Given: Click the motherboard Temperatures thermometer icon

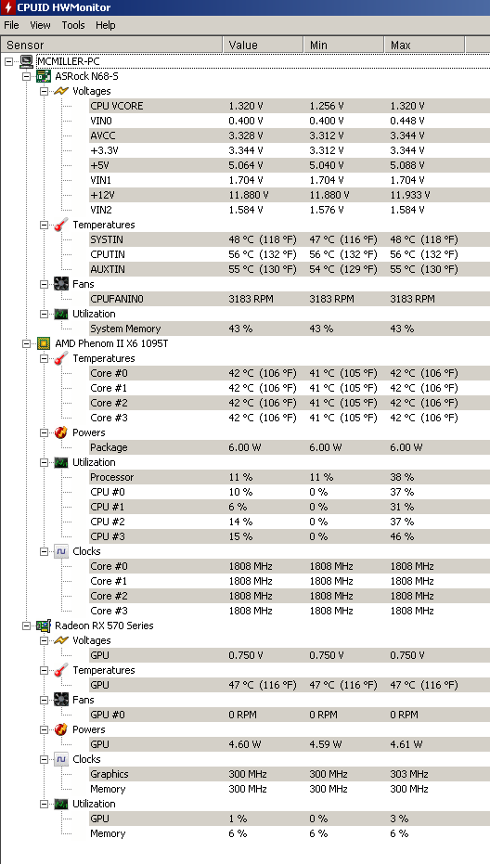Looking at the screenshot, I should 61,225.
